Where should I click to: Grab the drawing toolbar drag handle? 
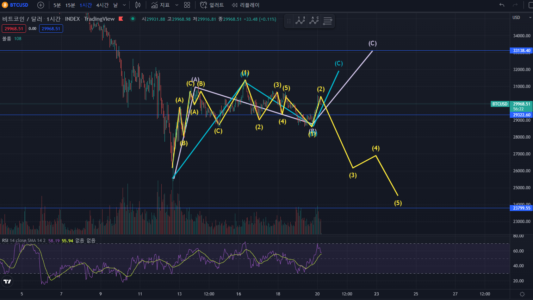289,21
